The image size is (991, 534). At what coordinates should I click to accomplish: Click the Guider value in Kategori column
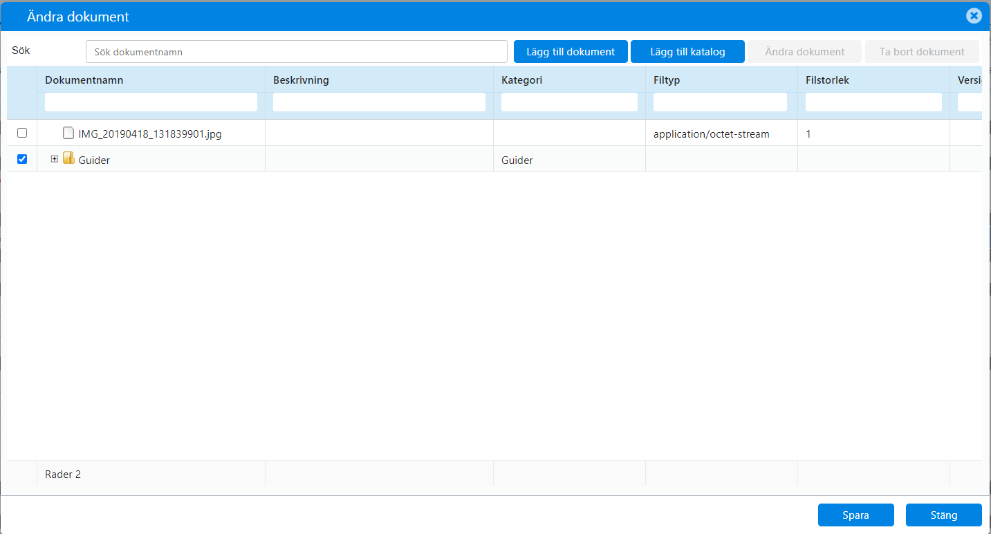click(x=517, y=160)
